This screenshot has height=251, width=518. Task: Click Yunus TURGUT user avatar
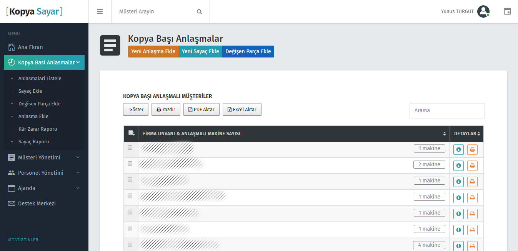point(483,11)
